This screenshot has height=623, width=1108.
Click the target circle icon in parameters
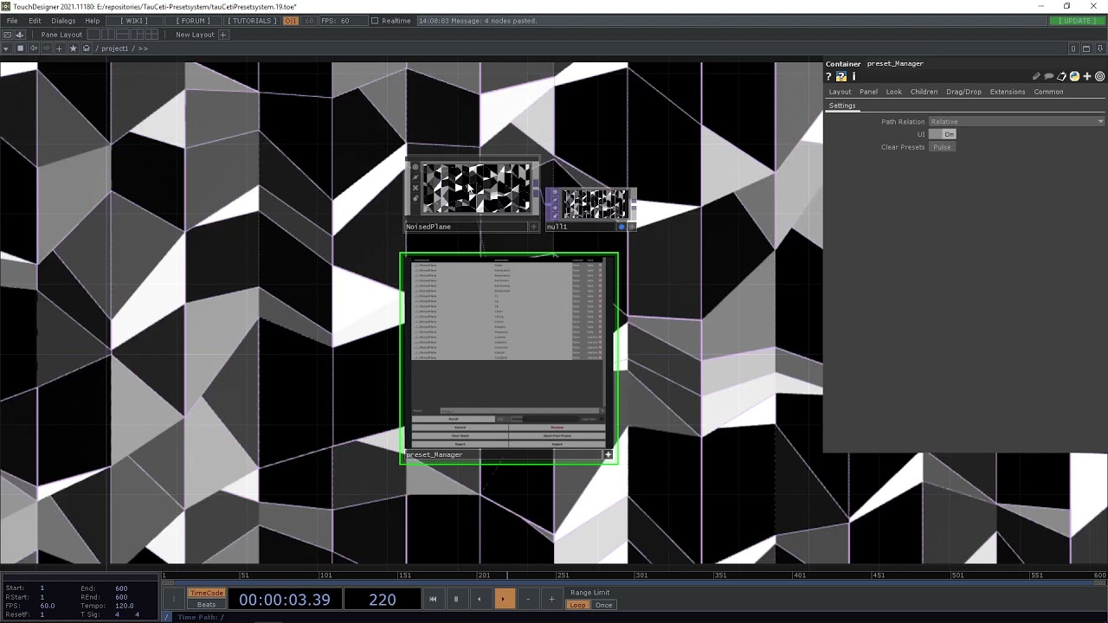click(x=1099, y=76)
